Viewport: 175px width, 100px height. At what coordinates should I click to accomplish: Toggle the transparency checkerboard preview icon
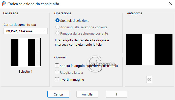point(149,79)
